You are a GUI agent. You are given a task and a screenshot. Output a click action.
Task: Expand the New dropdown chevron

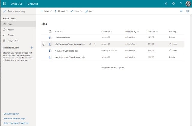51,11
